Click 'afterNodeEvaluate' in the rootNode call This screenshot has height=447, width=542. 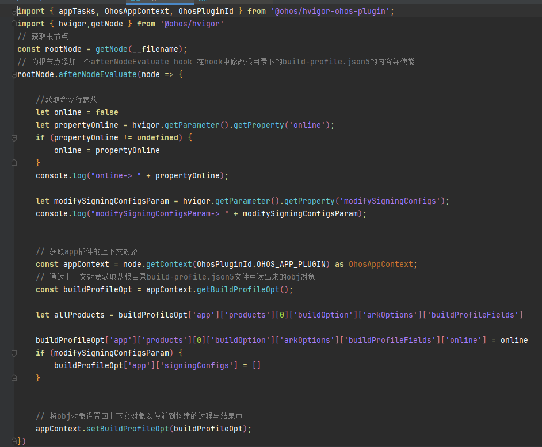pyautogui.click(x=98, y=74)
